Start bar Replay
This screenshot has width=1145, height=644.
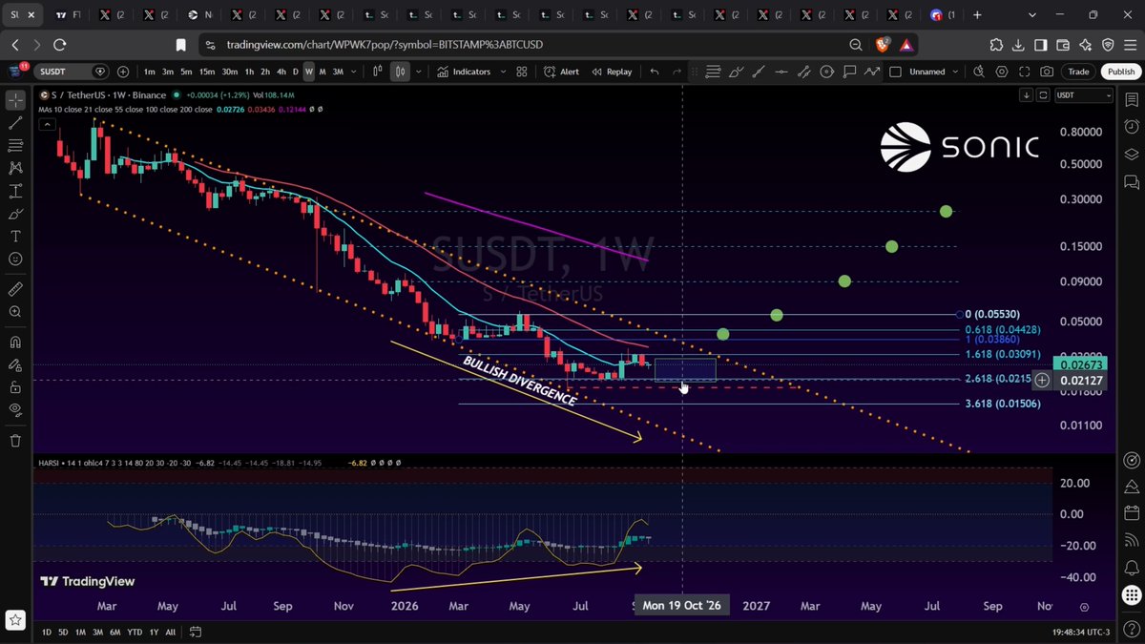point(612,72)
